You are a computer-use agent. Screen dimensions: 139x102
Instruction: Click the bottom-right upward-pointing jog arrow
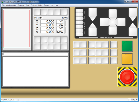click(133, 30)
